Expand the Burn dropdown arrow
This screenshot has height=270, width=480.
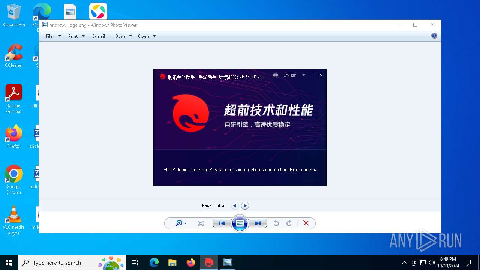[x=130, y=36]
